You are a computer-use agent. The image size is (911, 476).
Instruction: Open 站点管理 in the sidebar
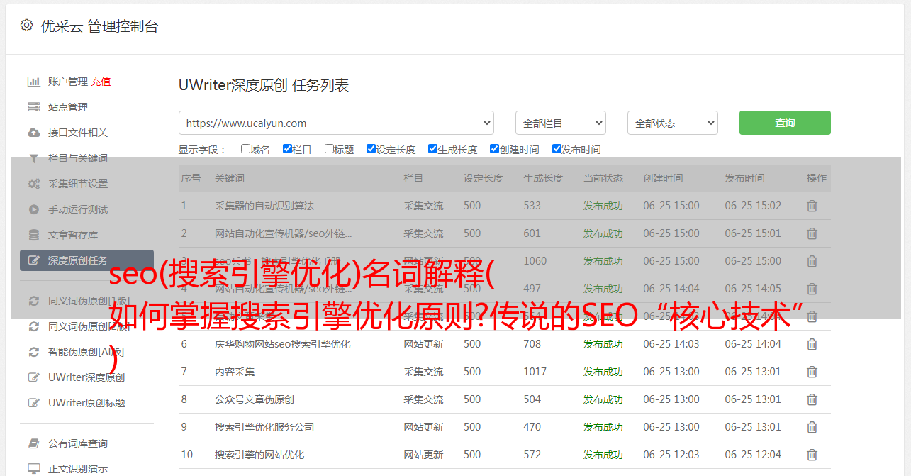coord(68,107)
